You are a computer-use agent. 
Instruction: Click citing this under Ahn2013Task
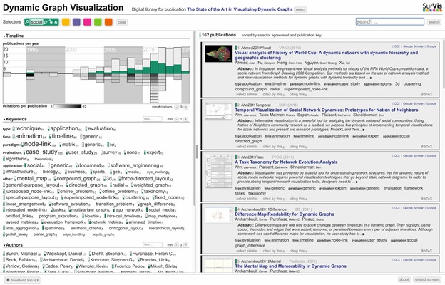[x=297, y=199]
